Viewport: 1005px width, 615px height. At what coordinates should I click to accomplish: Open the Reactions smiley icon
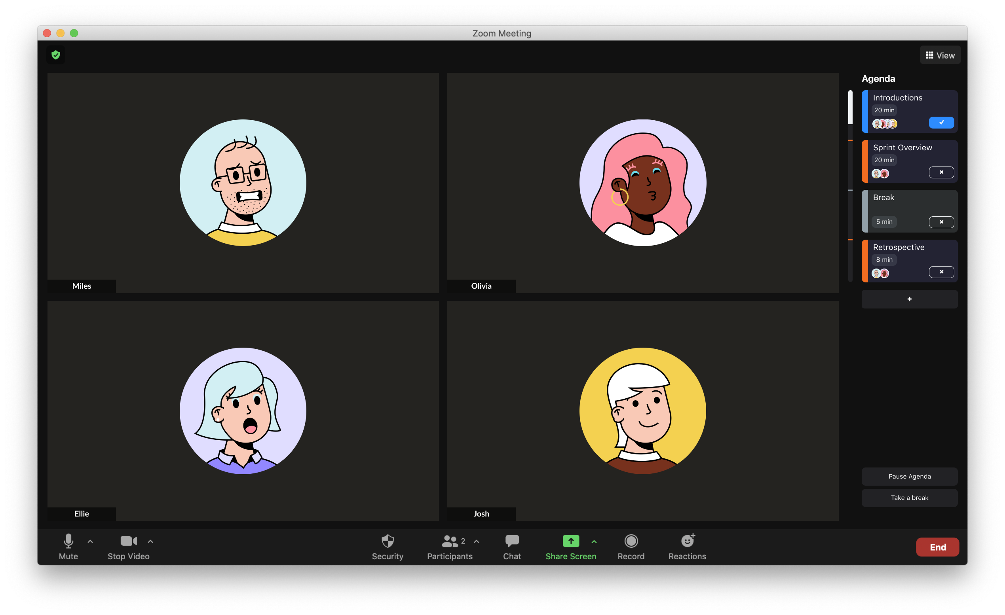(x=687, y=541)
